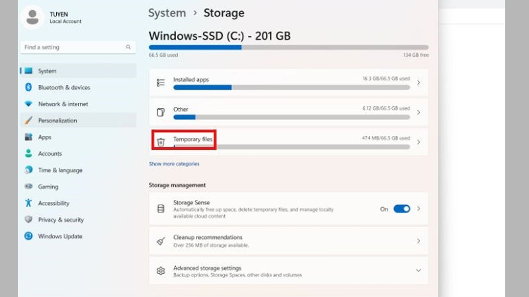This screenshot has width=529, height=297.
Task: Click the Gaming controller icon
Action: (x=28, y=187)
